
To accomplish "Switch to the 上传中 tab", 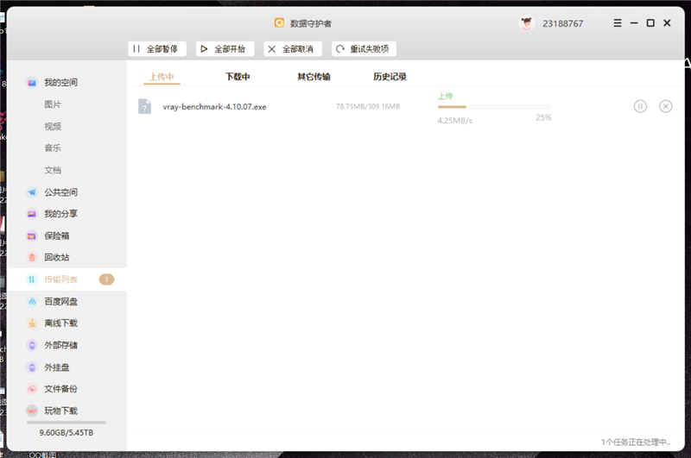I will (162, 77).
